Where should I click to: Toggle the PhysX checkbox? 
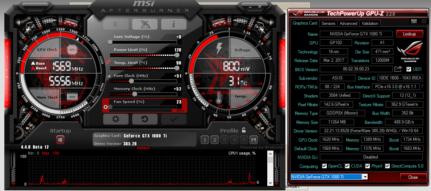coord(367,166)
